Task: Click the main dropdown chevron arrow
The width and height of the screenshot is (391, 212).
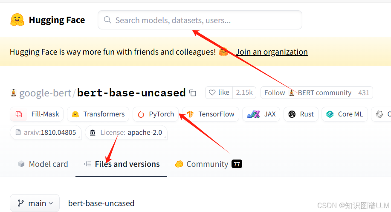Action: point(51,203)
